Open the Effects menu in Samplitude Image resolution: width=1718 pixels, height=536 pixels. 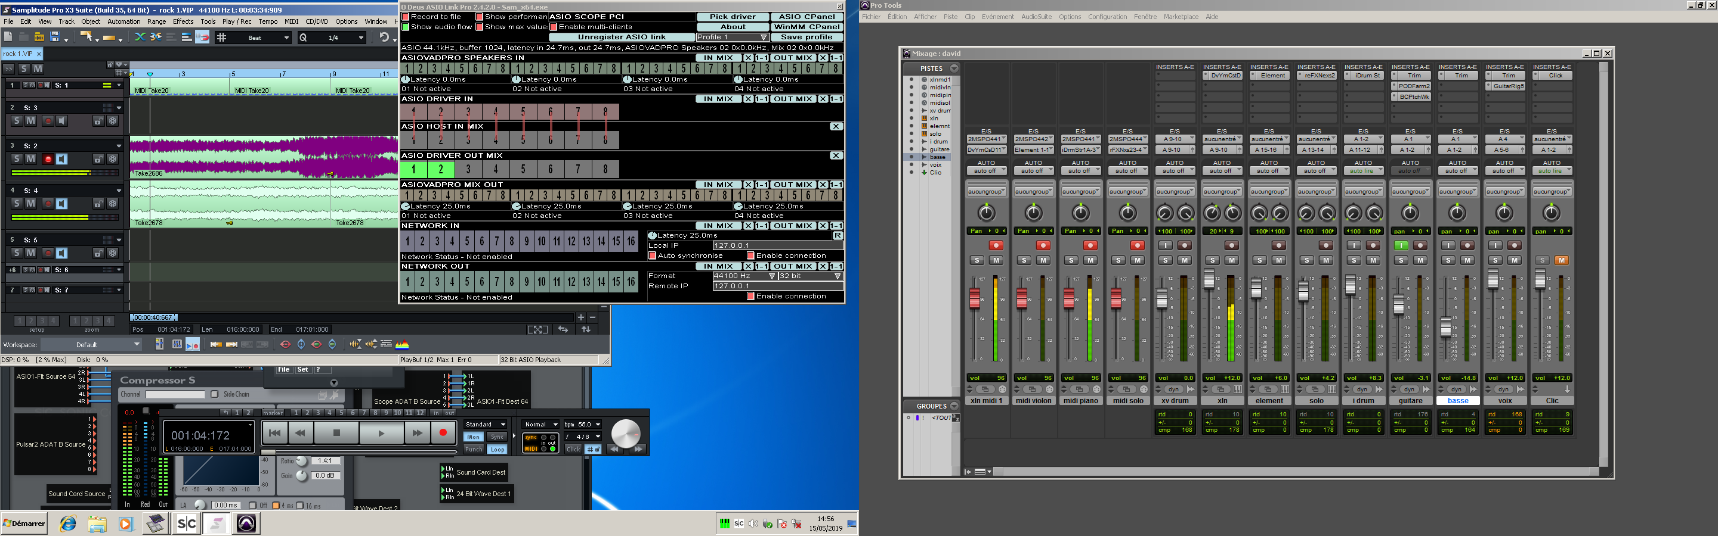click(x=183, y=21)
